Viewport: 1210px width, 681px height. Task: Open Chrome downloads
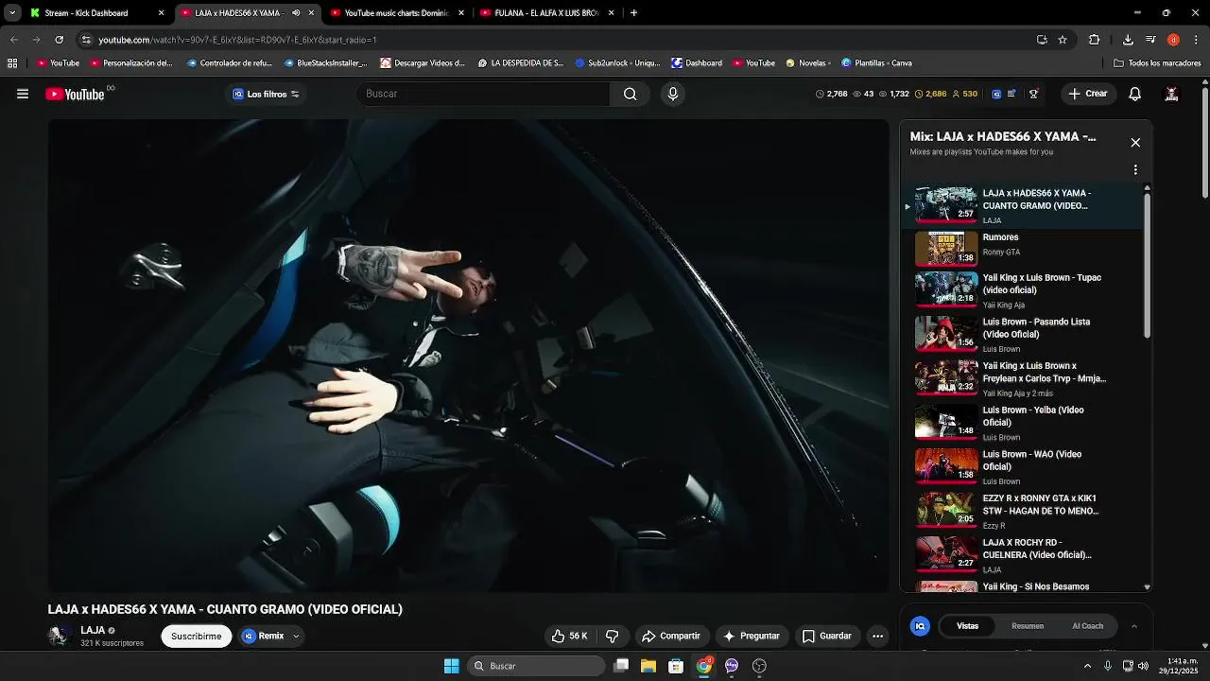(x=1128, y=40)
